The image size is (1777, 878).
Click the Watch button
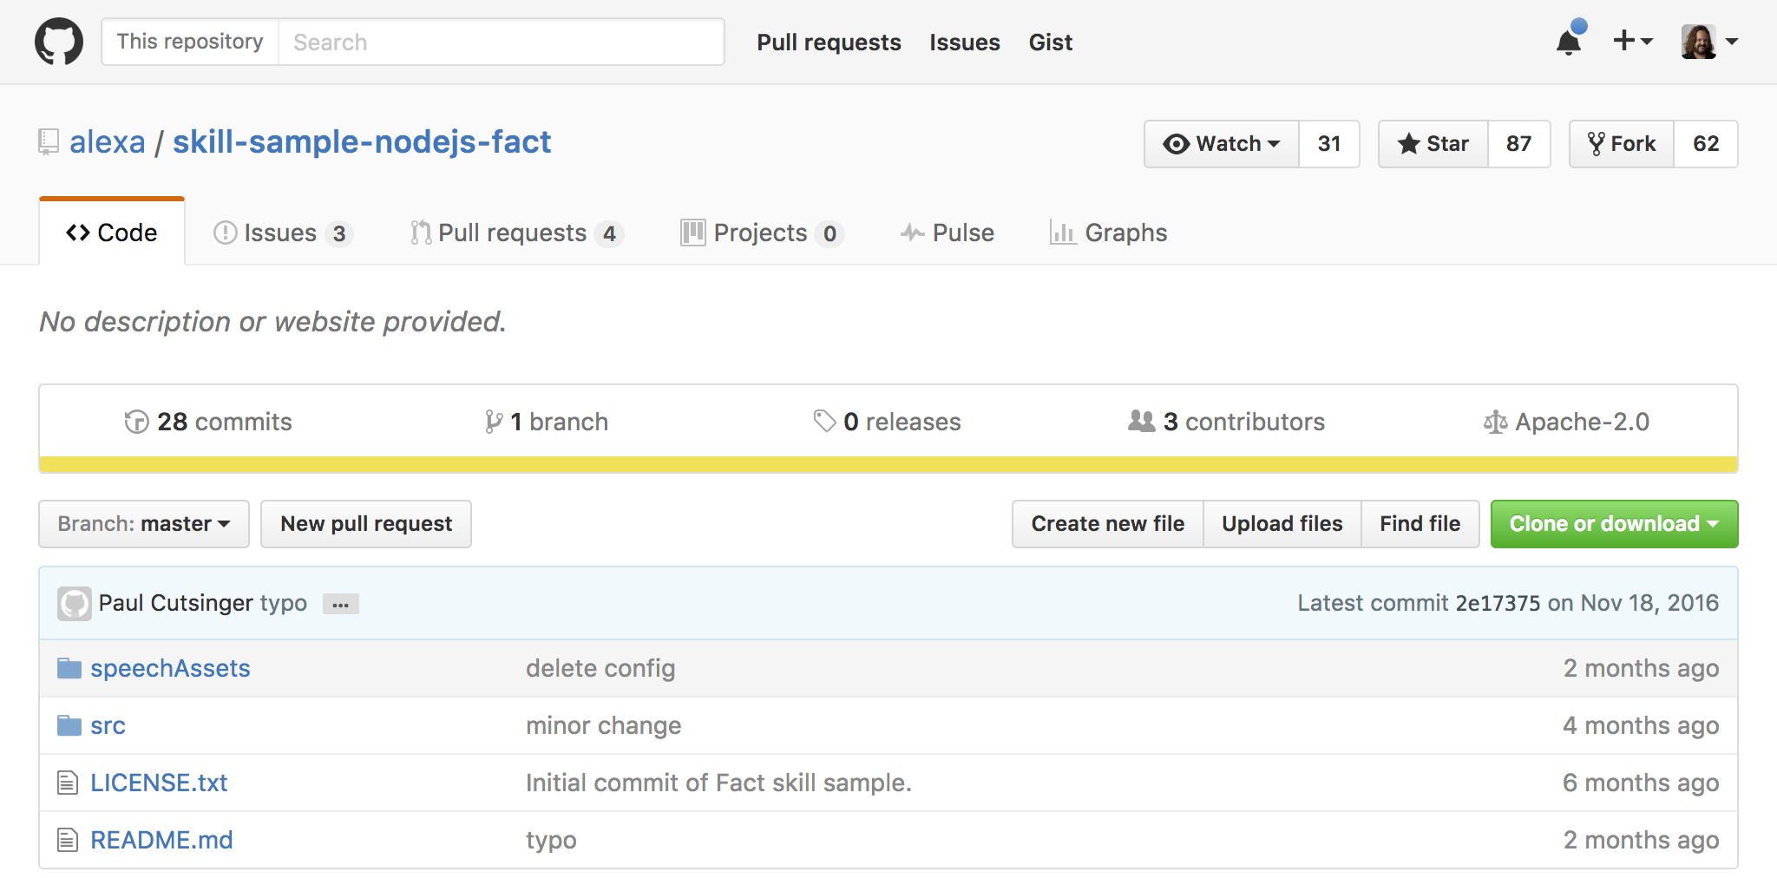click(x=1222, y=144)
